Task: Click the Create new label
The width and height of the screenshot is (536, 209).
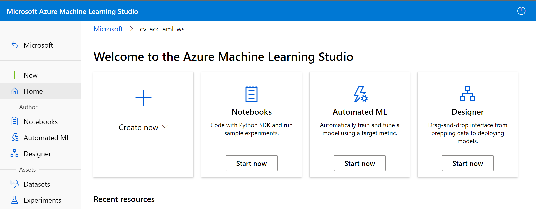Action: 138,127
